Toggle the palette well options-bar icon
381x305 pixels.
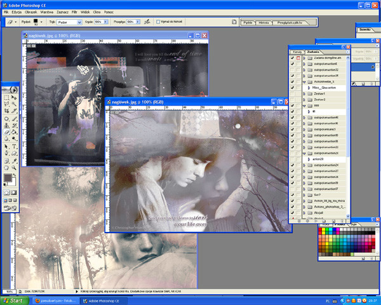pyautogui.click(x=234, y=22)
